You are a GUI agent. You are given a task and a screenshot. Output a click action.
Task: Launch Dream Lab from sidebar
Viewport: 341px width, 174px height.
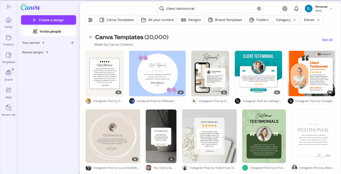coord(9,110)
